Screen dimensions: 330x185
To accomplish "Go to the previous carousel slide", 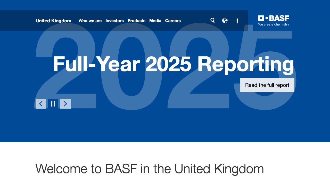I will (40, 104).
